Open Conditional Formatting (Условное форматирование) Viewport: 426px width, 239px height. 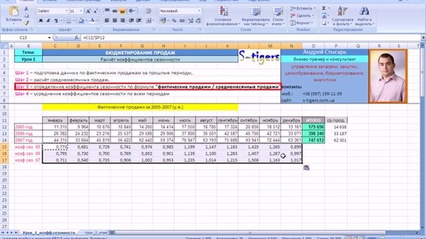point(223,16)
